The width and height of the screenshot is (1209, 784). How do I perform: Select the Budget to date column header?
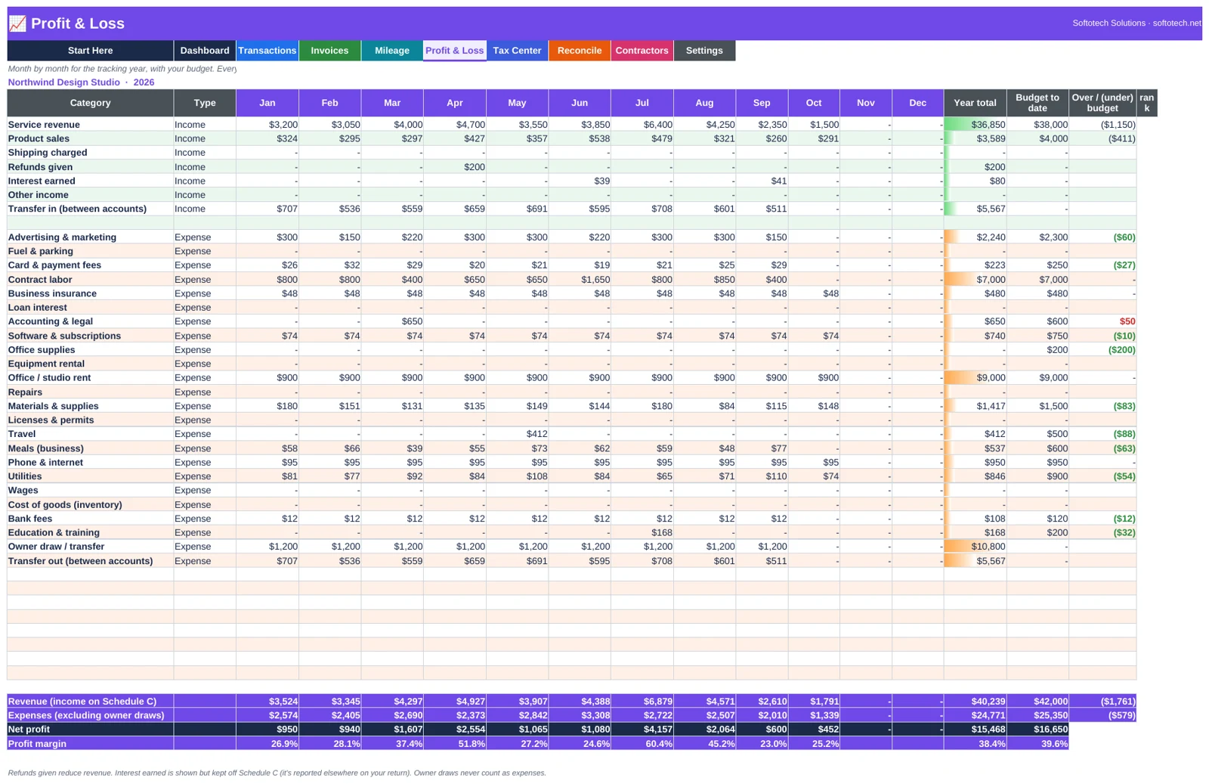1037,103
